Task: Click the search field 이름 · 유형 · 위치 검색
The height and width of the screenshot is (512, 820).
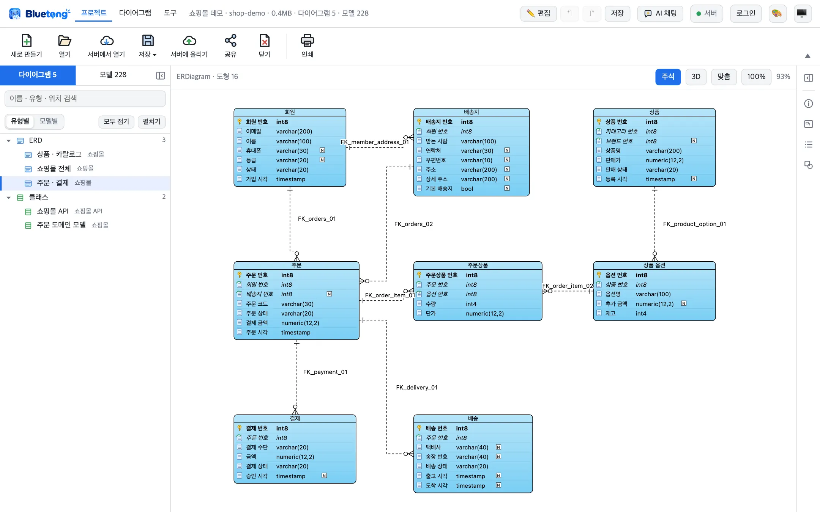Action: click(85, 99)
